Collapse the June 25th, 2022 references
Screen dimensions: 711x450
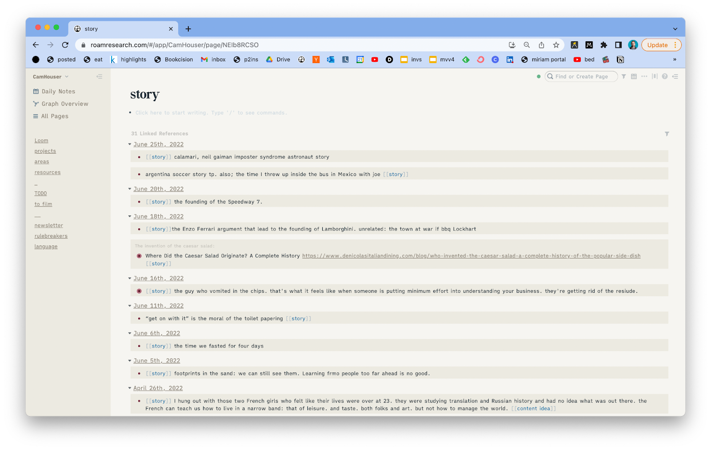point(130,144)
